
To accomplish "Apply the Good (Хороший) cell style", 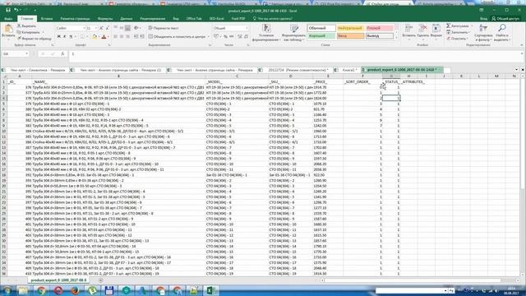I will point(321,35).
